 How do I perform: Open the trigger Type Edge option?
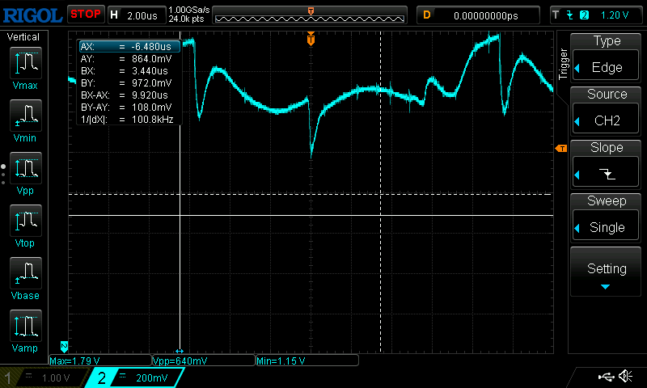tap(606, 67)
